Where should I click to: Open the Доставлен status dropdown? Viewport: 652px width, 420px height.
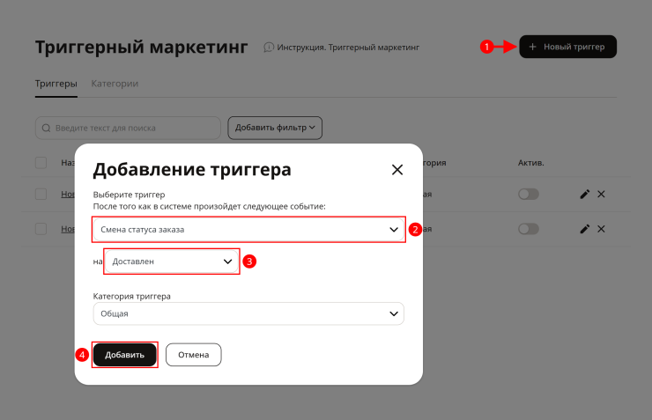tap(171, 262)
